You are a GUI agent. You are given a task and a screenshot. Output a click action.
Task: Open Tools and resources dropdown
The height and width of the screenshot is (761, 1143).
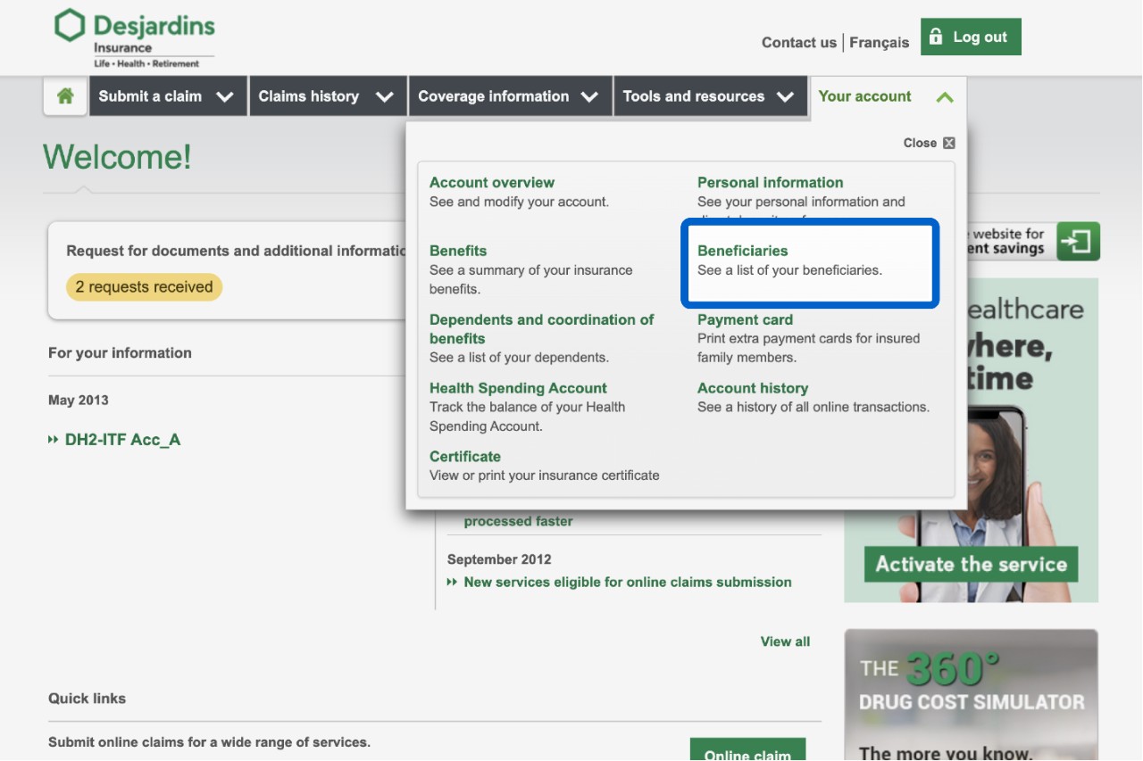[708, 96]
